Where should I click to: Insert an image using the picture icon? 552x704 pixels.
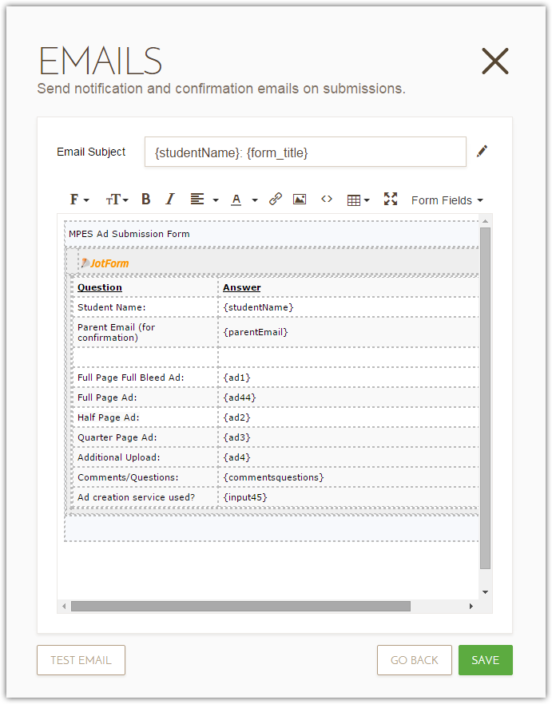pos(300,200)
